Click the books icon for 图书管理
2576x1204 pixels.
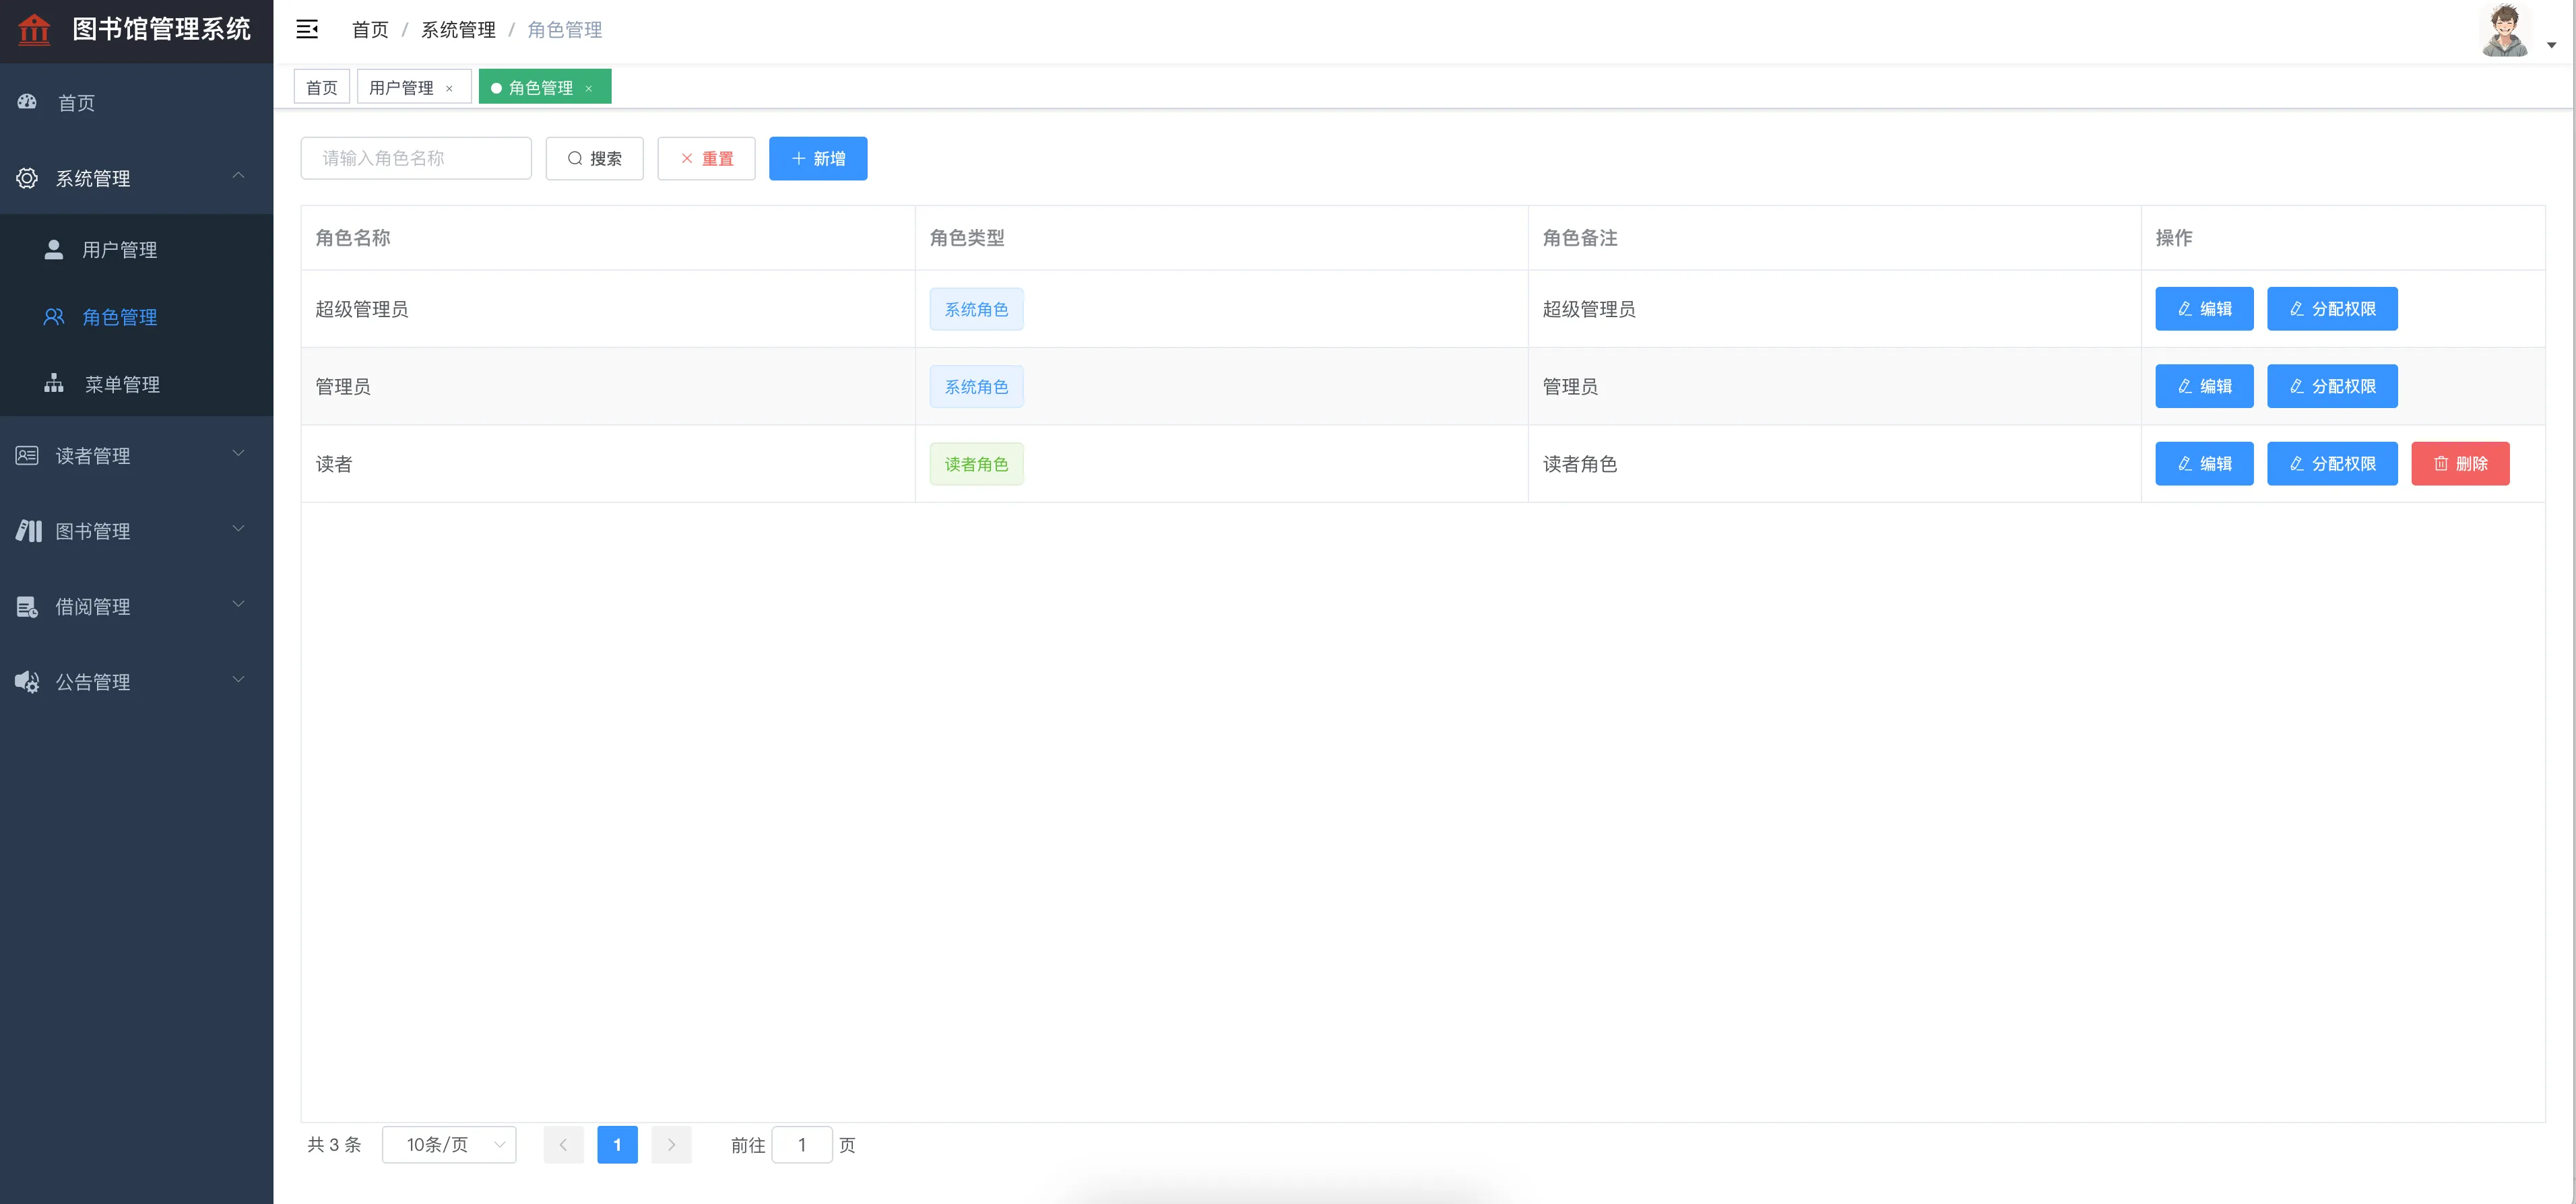point(28,531)
